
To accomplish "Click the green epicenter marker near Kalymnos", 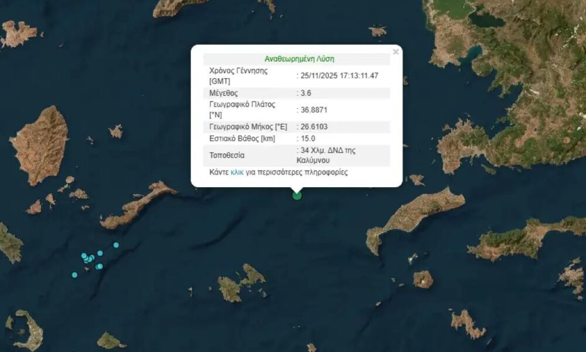I will (297, 196).
